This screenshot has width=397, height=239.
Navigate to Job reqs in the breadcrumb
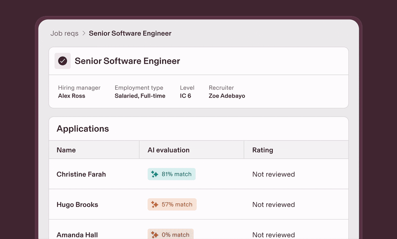[x=64, y=33]
